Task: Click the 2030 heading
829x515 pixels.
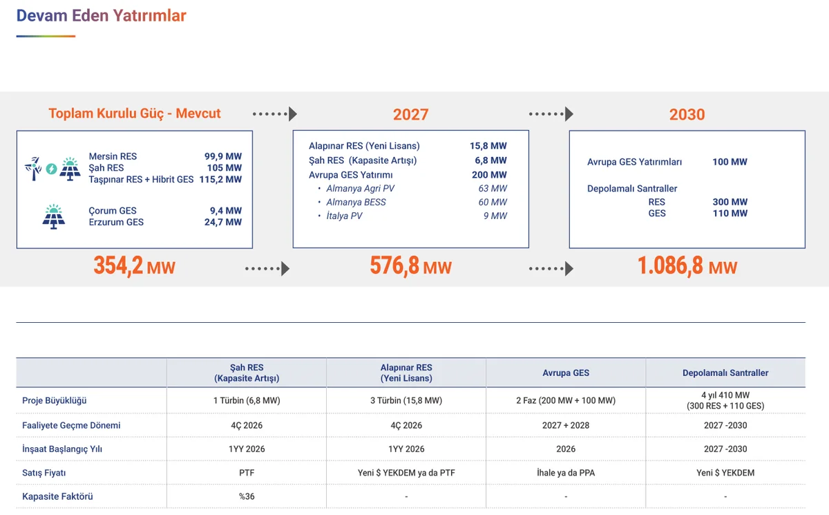Action: [x=687, y=115]
